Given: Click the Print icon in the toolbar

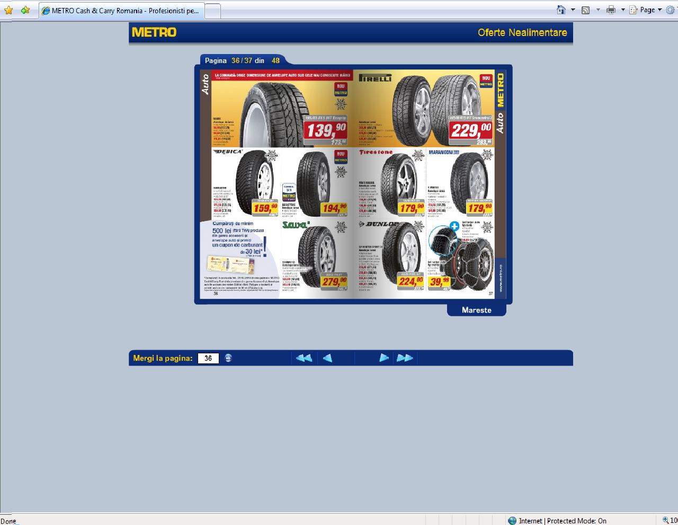Looking at the screenshot, I should click(x=611, y=10).
